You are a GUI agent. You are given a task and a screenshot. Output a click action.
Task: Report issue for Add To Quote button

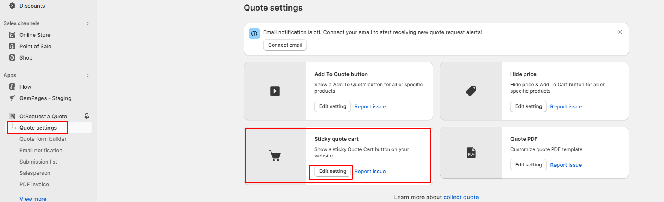[370, 107]
